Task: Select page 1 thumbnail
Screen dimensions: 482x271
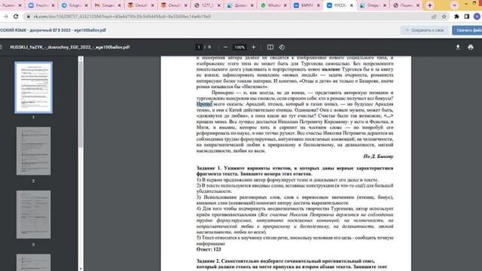Action: click(33, 87)
